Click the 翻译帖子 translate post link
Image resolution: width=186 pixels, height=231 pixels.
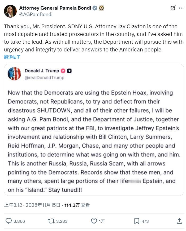pyautogui.click(x=12, y=57)
